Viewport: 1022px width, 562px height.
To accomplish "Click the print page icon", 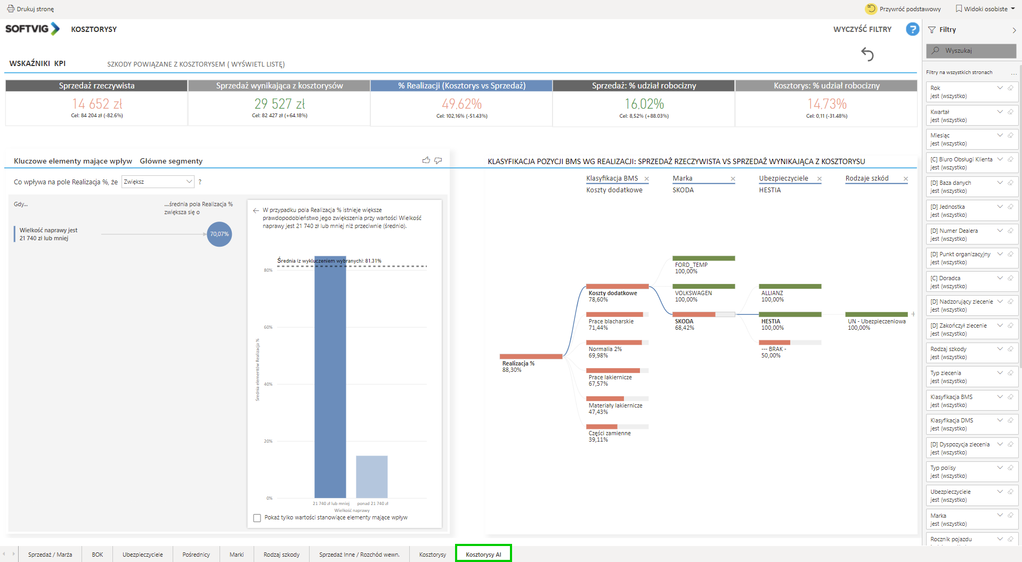I will (x=11, y=9).
